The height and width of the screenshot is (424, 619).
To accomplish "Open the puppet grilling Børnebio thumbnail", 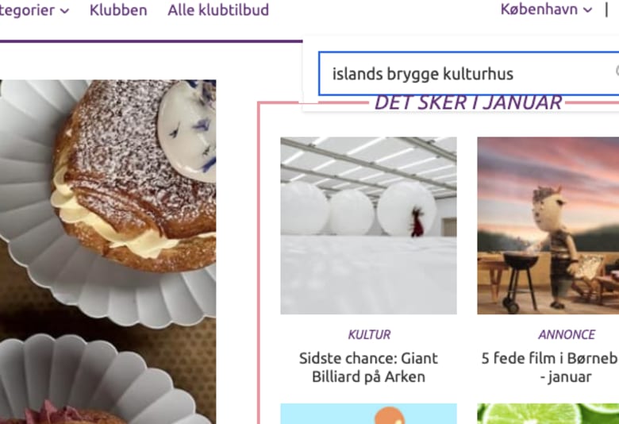I will click(548, 225).
